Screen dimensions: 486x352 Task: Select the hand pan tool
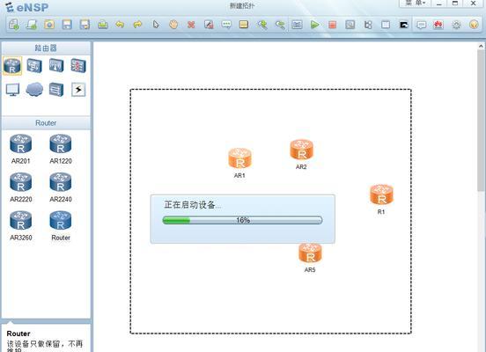tap(173, 25)
